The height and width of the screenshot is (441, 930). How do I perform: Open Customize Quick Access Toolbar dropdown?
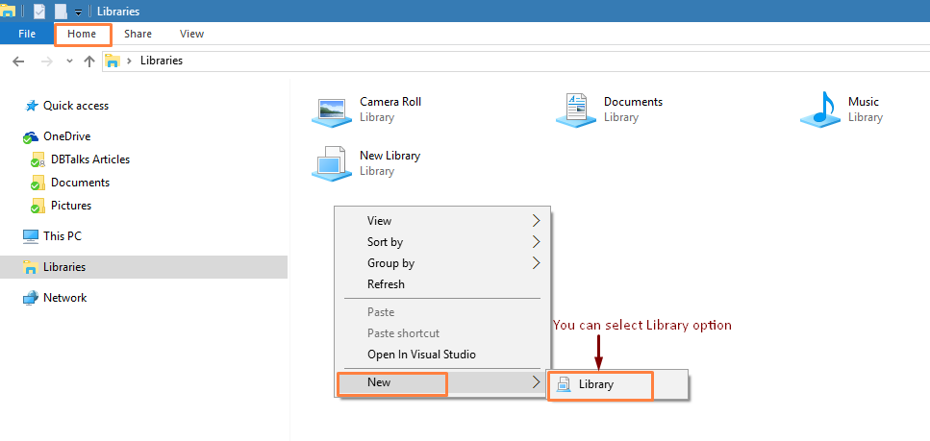tap(78, 12)
